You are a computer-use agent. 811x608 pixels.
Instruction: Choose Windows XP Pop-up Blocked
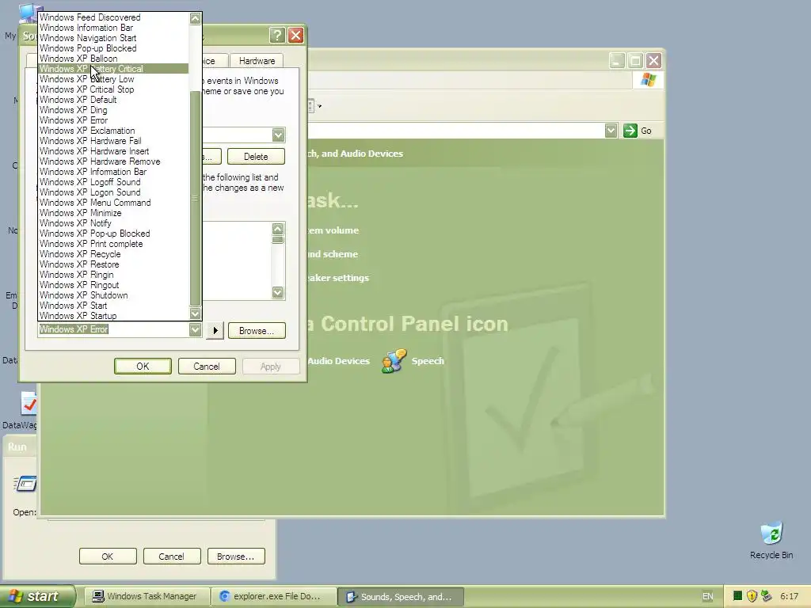(113, 234)
